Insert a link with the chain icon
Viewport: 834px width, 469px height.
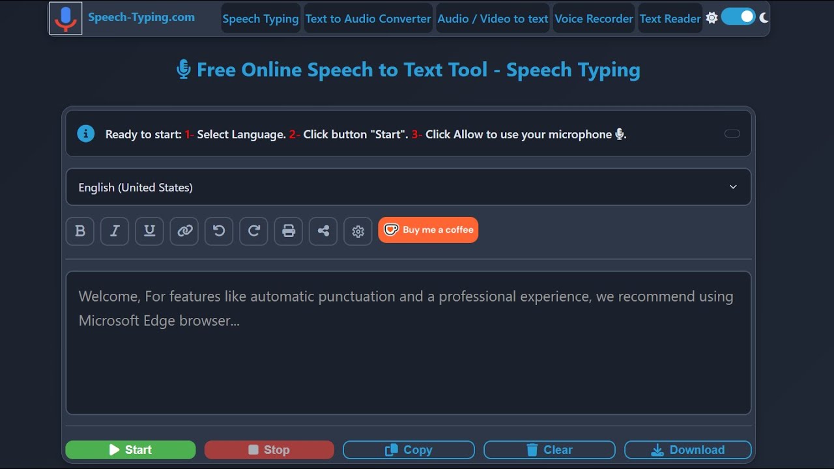184,231
